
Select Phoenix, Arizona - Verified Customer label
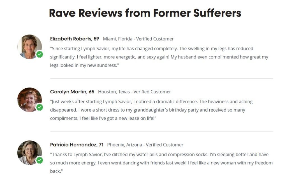click(145, 145)
